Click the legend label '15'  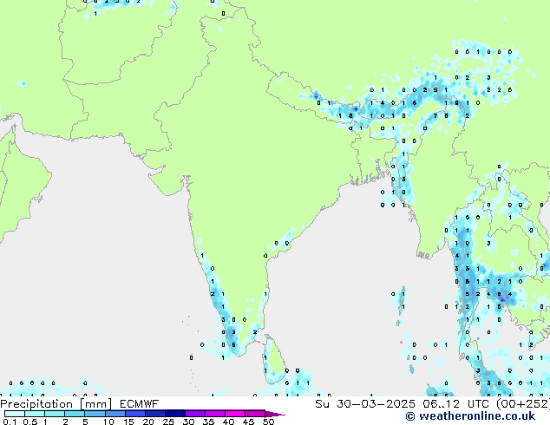click(128, 422)
